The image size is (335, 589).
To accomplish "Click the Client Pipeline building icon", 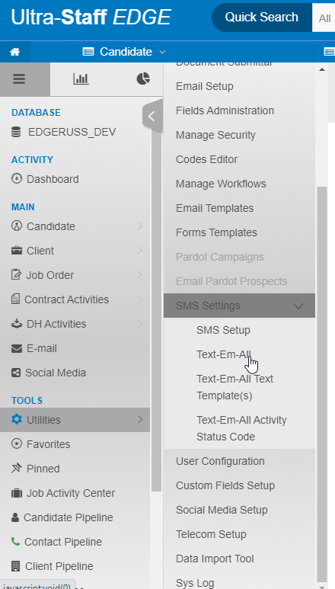I will pyautogui.click(x=15, y=565).
